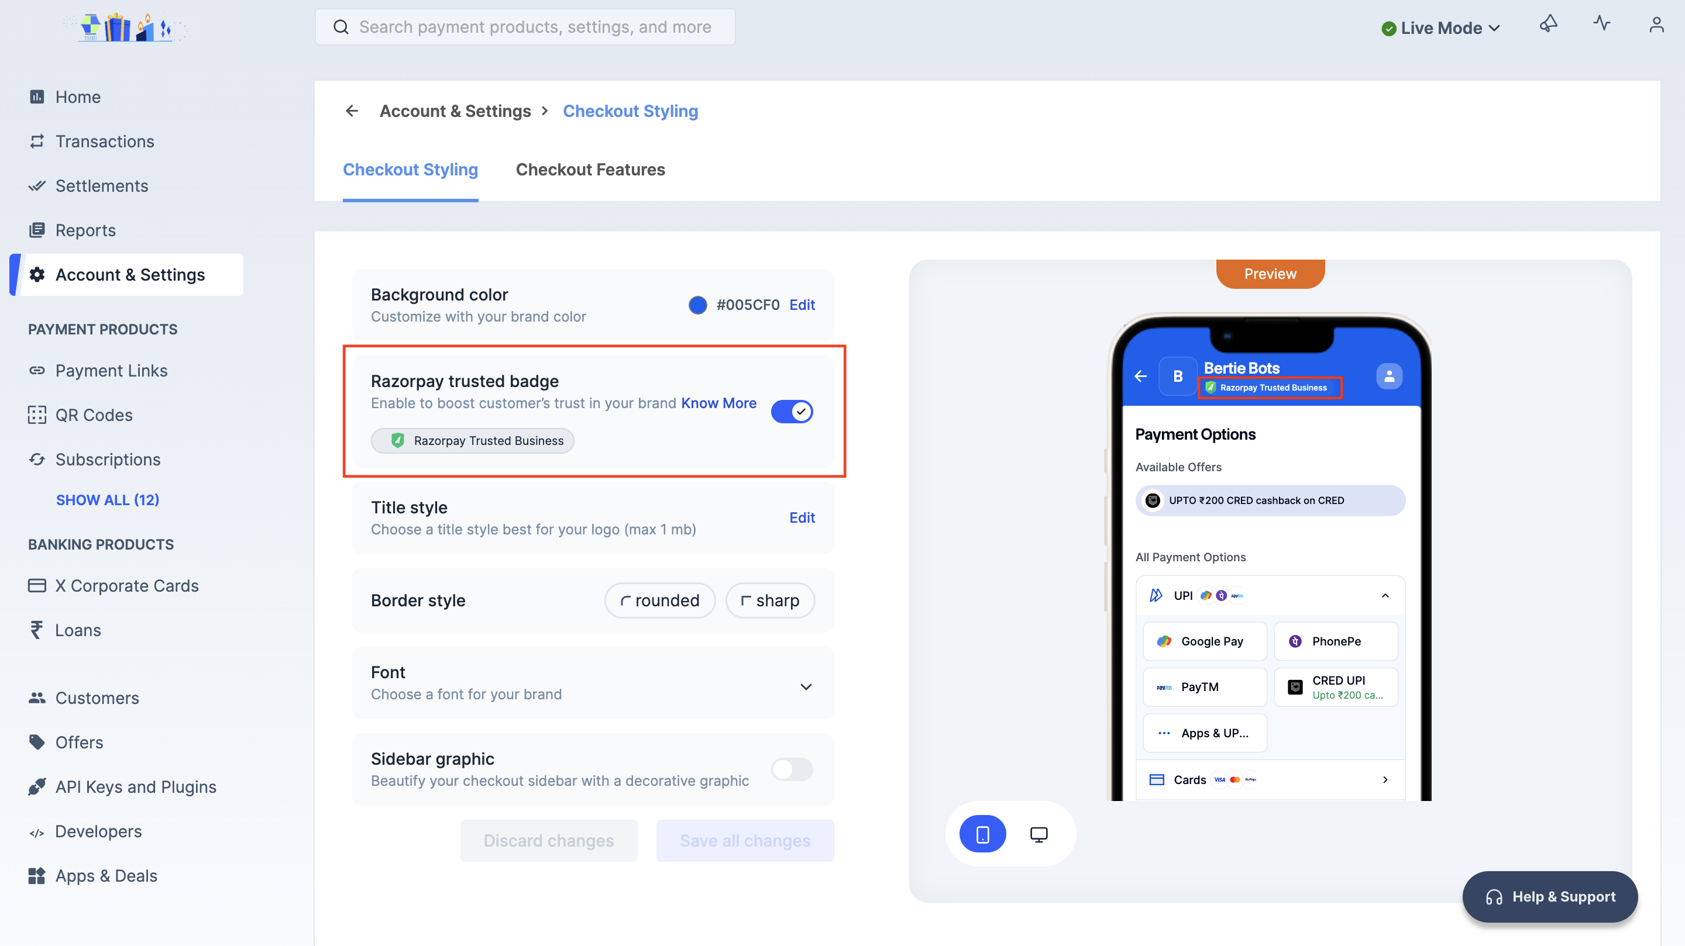Click Discard changes button
The height and width of the screenshot is (946, 1685).
[548, 840]
